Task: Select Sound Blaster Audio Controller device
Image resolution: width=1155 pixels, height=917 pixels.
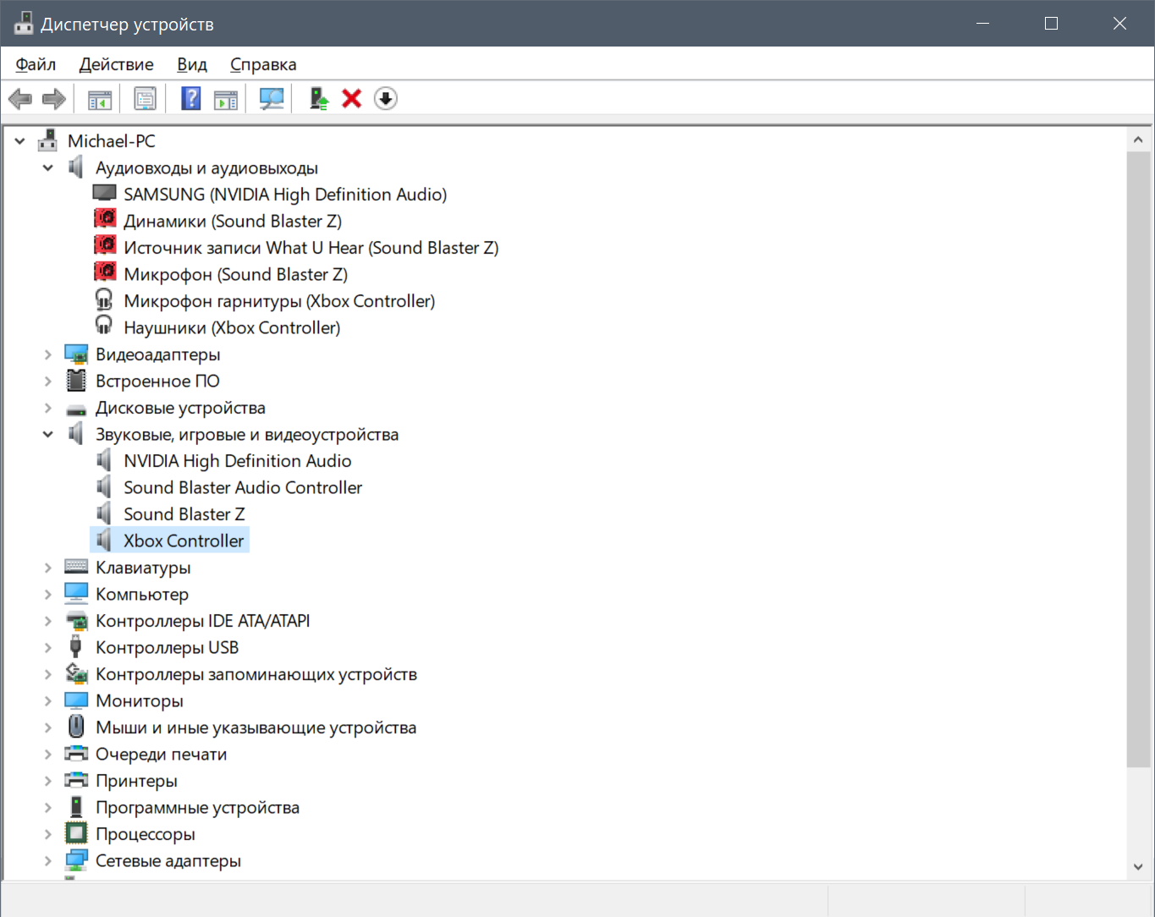Action: [x=242, y=488]
